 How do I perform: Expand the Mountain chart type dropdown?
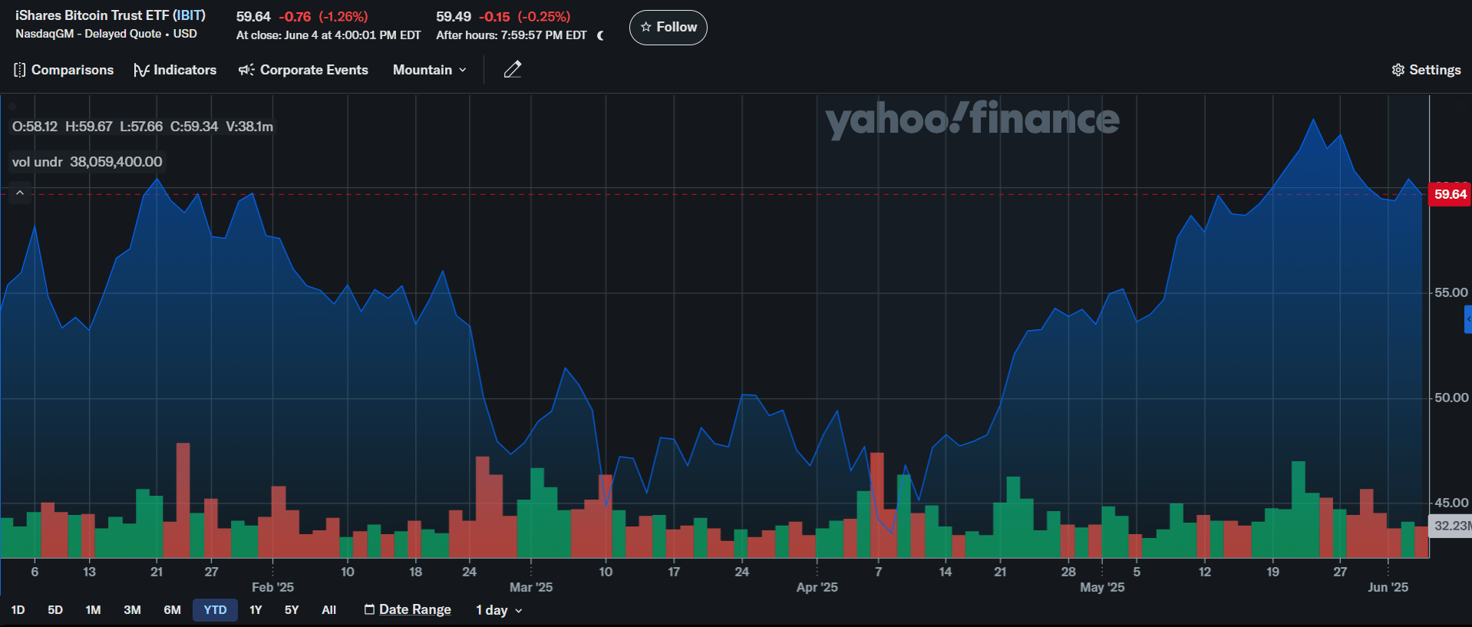[x=430, y=70]
